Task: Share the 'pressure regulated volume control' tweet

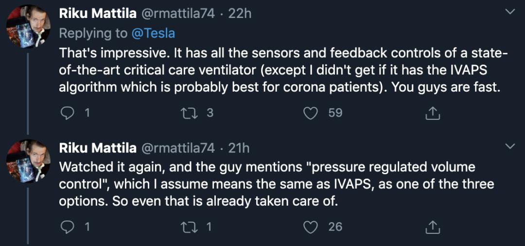Action: 432,227
